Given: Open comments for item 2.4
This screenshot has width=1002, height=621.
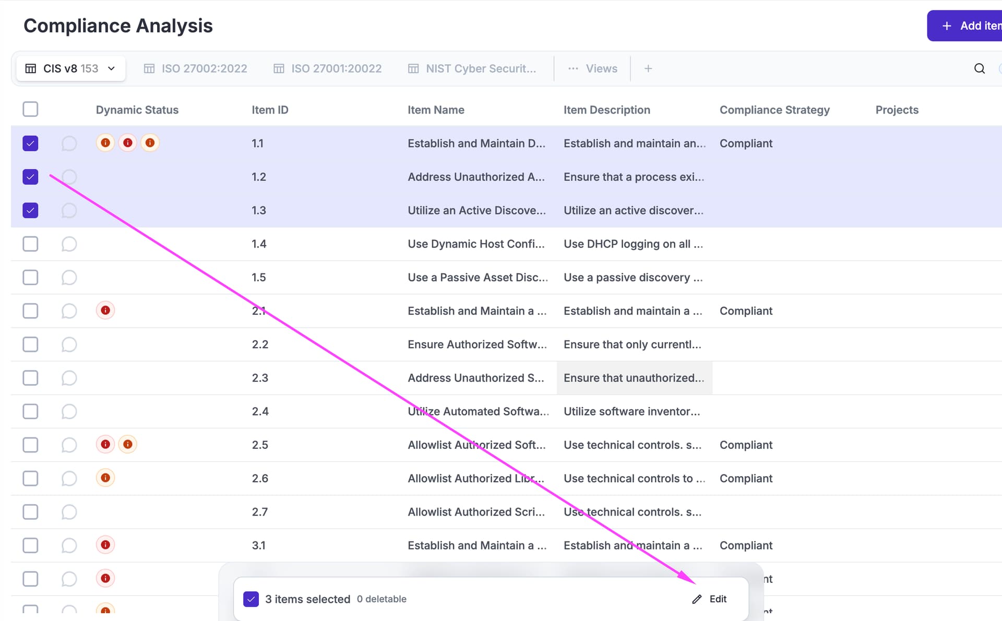Looking at the screenshot, I should pyautogui.click(x=69, y=411).
